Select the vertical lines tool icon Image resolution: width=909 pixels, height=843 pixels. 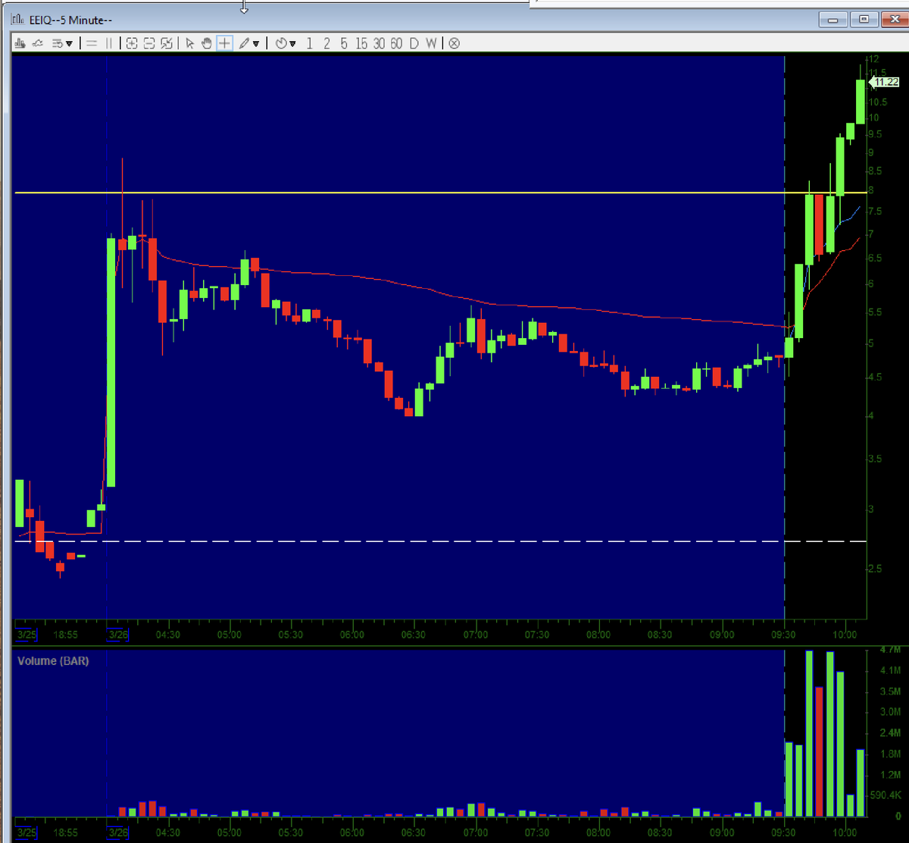pos(109,43)
